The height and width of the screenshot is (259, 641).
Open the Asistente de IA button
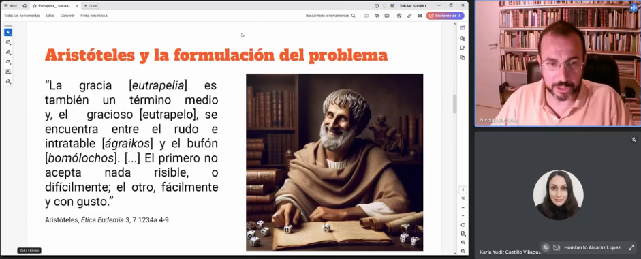445,16
